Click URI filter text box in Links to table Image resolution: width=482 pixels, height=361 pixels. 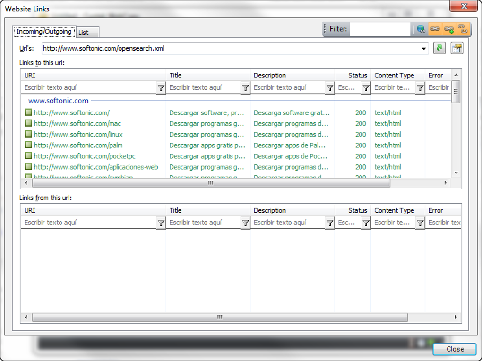[89, 87]
